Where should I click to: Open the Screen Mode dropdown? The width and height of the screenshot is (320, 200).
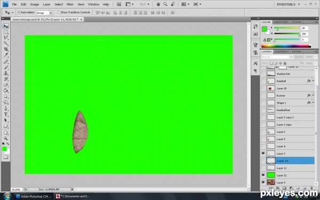tap(197, 4)
